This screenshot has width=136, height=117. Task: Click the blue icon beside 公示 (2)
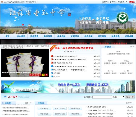pos(52,73)
